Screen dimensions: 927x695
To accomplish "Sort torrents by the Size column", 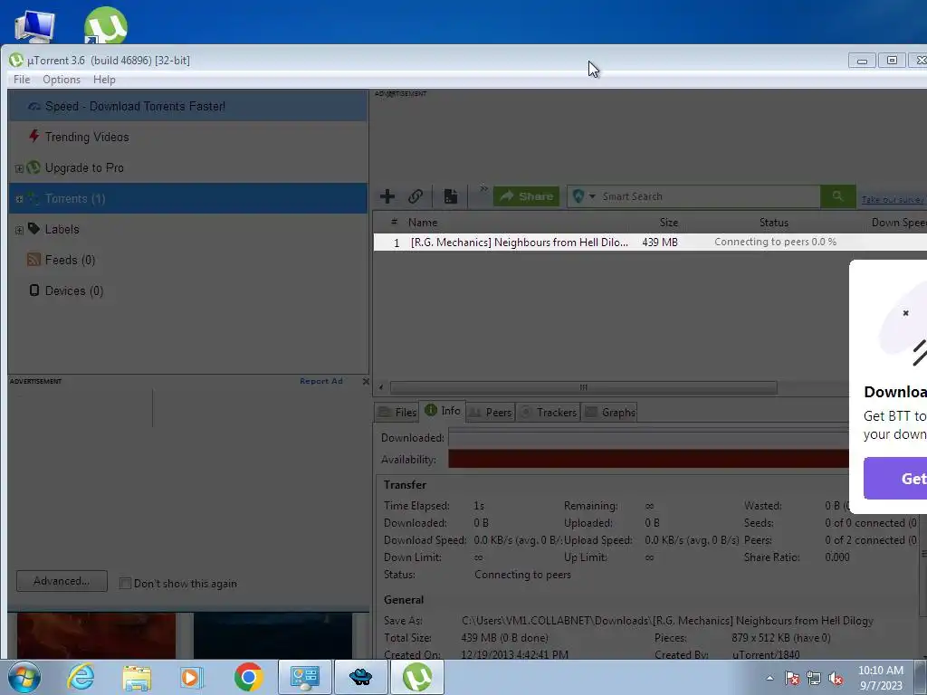I will 669,223.
